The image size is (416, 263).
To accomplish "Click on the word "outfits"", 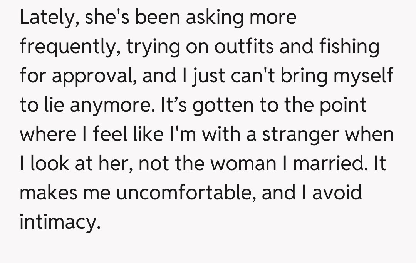I will point(244,47).
